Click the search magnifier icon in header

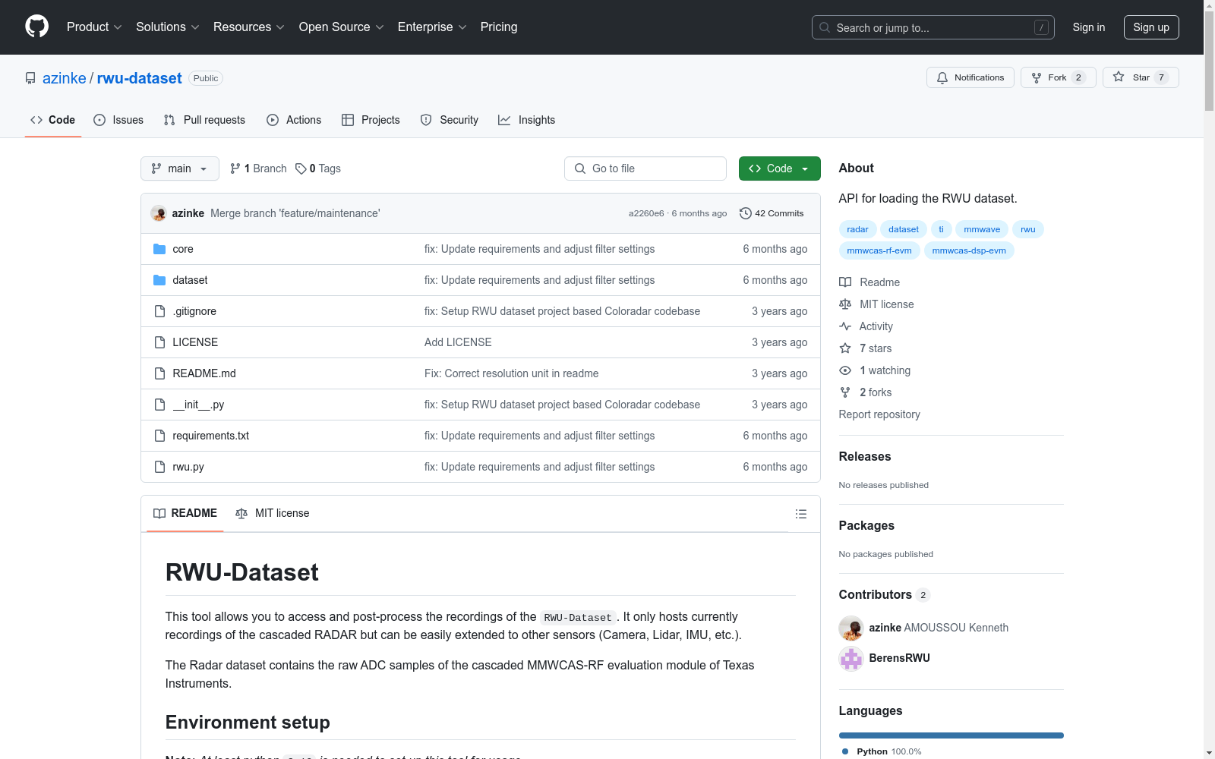[825, 27]
